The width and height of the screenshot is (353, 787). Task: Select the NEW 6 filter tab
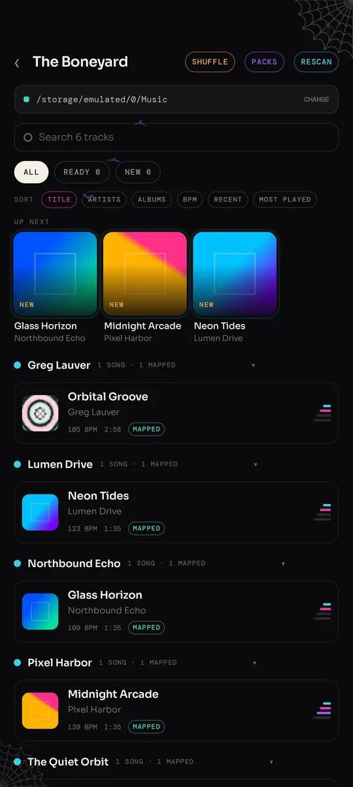pyautogui.click(x=138, y=172)
